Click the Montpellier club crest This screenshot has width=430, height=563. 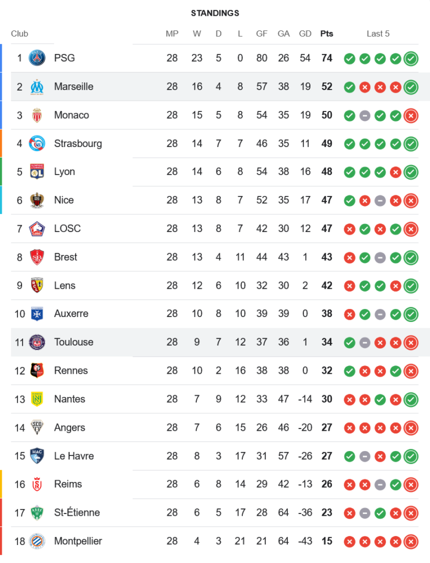(x=37, y=541)
